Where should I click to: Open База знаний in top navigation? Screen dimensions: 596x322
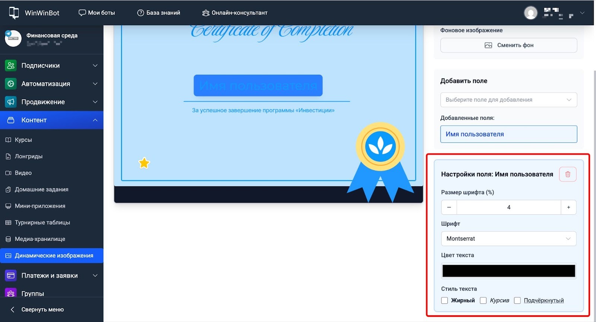[x=159, y=13]
